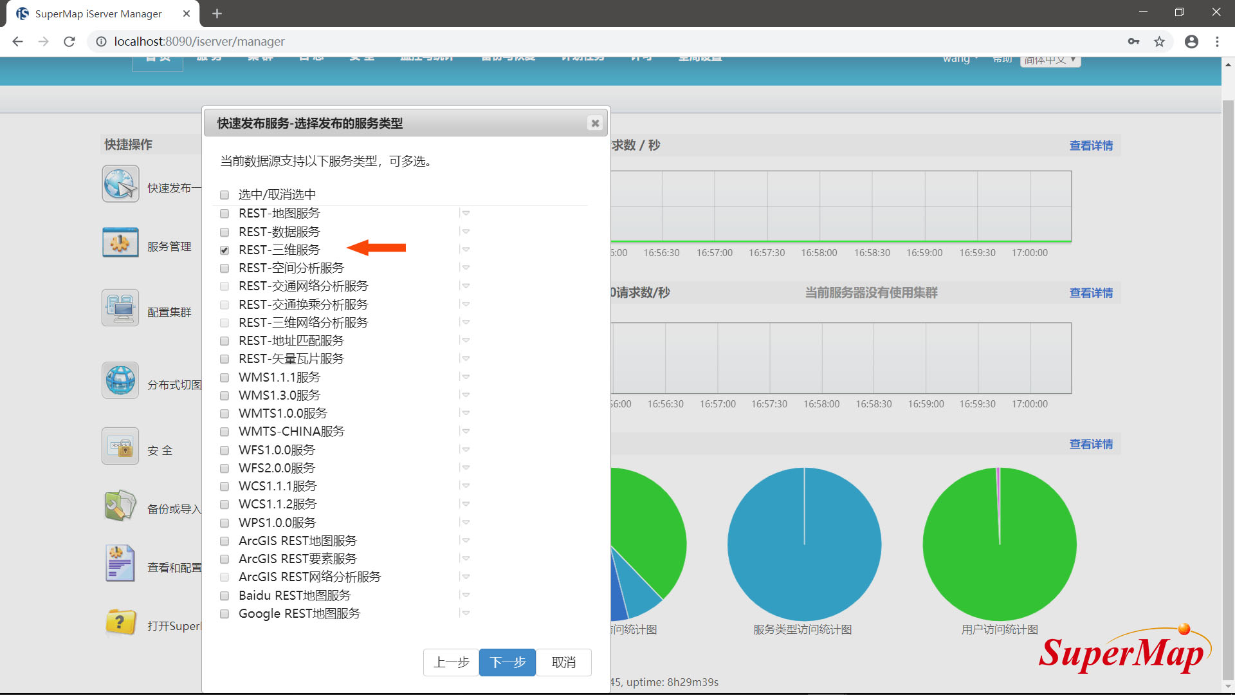The image size is (1235, 695).
Task: Expand the REST-数据服务 options arrow
Action: [x=466, y=231]
